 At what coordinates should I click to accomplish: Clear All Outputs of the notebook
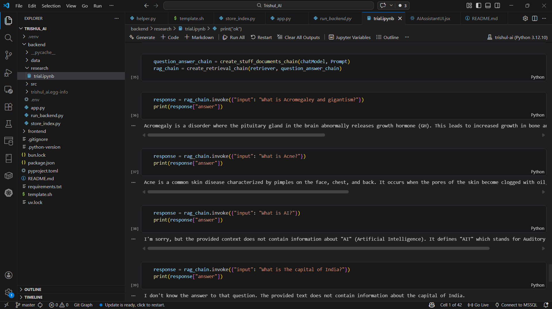pyautogui.click(x=298, y=37)
